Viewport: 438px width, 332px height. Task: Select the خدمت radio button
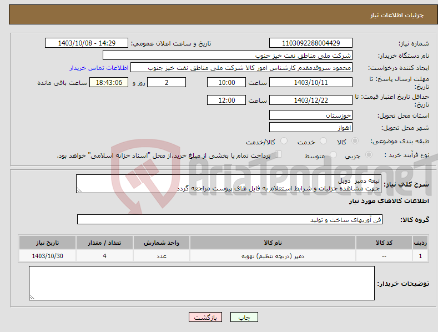pyautogui.click(x=323, y=141)
